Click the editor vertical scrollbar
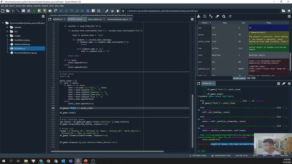The width and height of the screenshot is (292, 164). (x=193, y=121)
